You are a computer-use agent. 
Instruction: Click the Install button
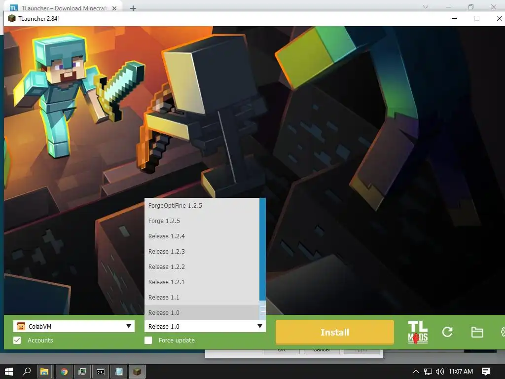335,332
